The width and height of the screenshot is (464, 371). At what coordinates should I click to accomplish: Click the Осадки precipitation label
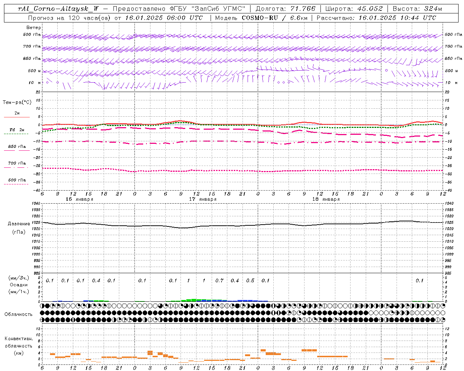click(x=19, y=285)
